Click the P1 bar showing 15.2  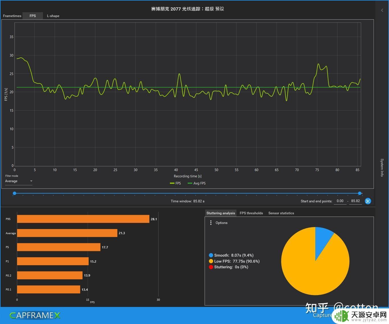pyautogui.click(x=53, y=261)
